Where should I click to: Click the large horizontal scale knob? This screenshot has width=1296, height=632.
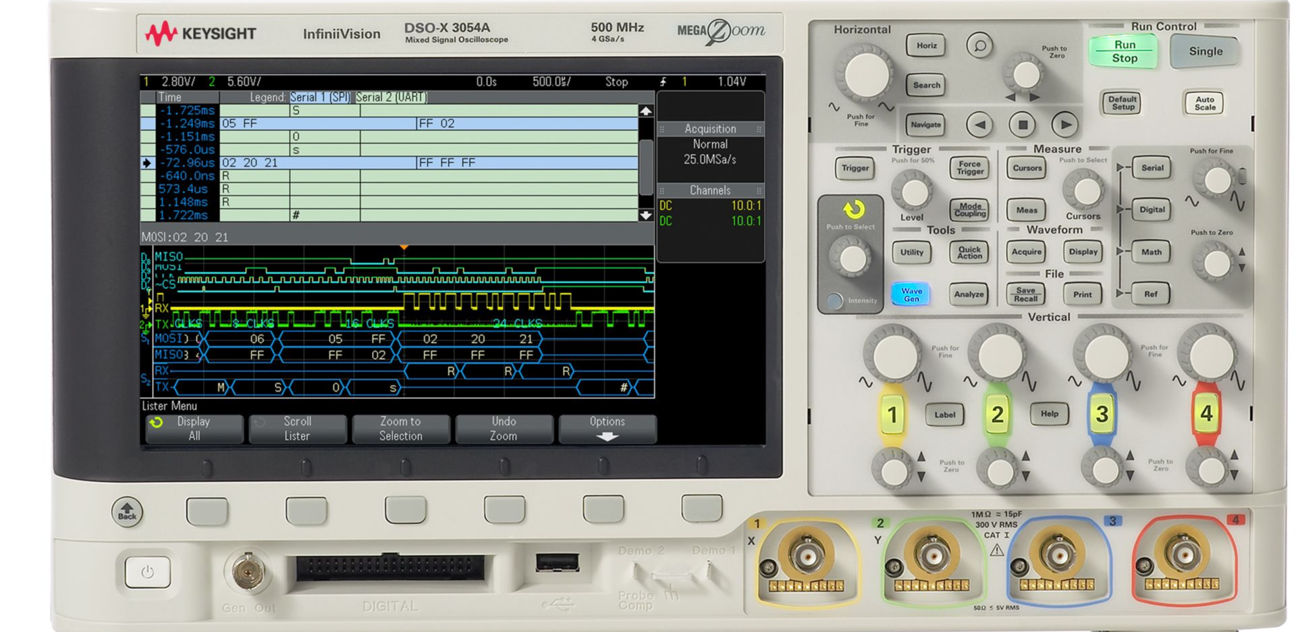pyautogui.click(x=866, y=75)
